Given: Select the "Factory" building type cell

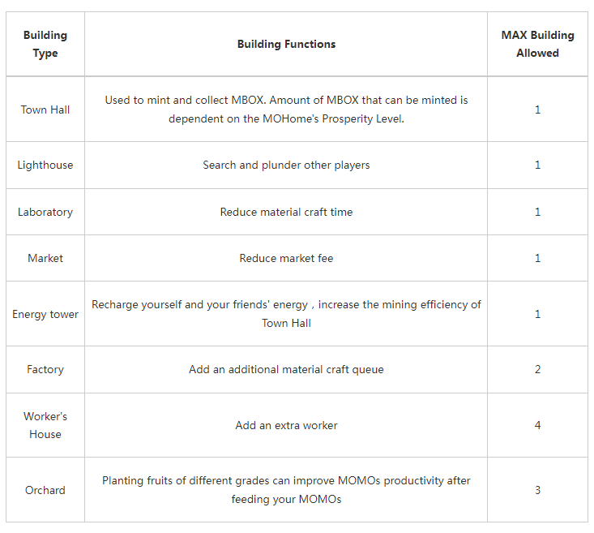Looking at the screenshot, I should pos(45,369).
